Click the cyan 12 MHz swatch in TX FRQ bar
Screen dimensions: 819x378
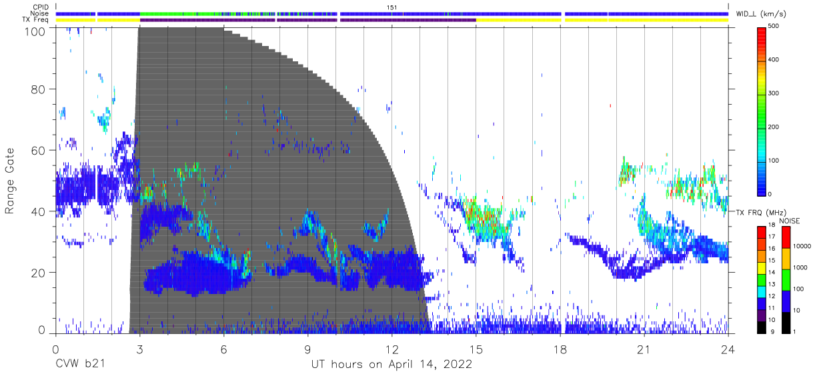[x=762, y=291]
